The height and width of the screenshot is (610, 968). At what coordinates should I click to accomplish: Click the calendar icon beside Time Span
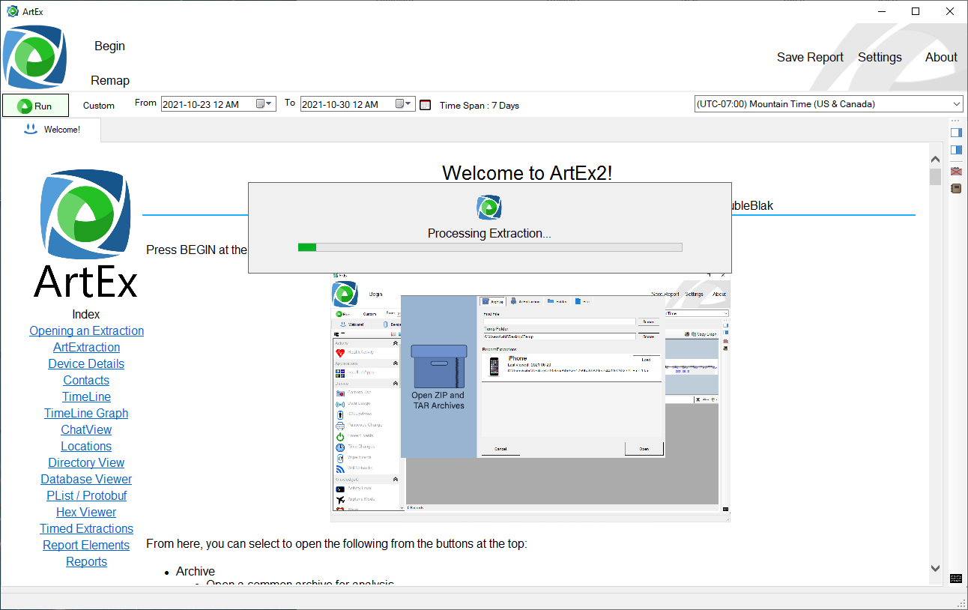click(x=426, y=105)
